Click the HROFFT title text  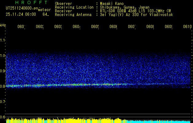(31, 2)
